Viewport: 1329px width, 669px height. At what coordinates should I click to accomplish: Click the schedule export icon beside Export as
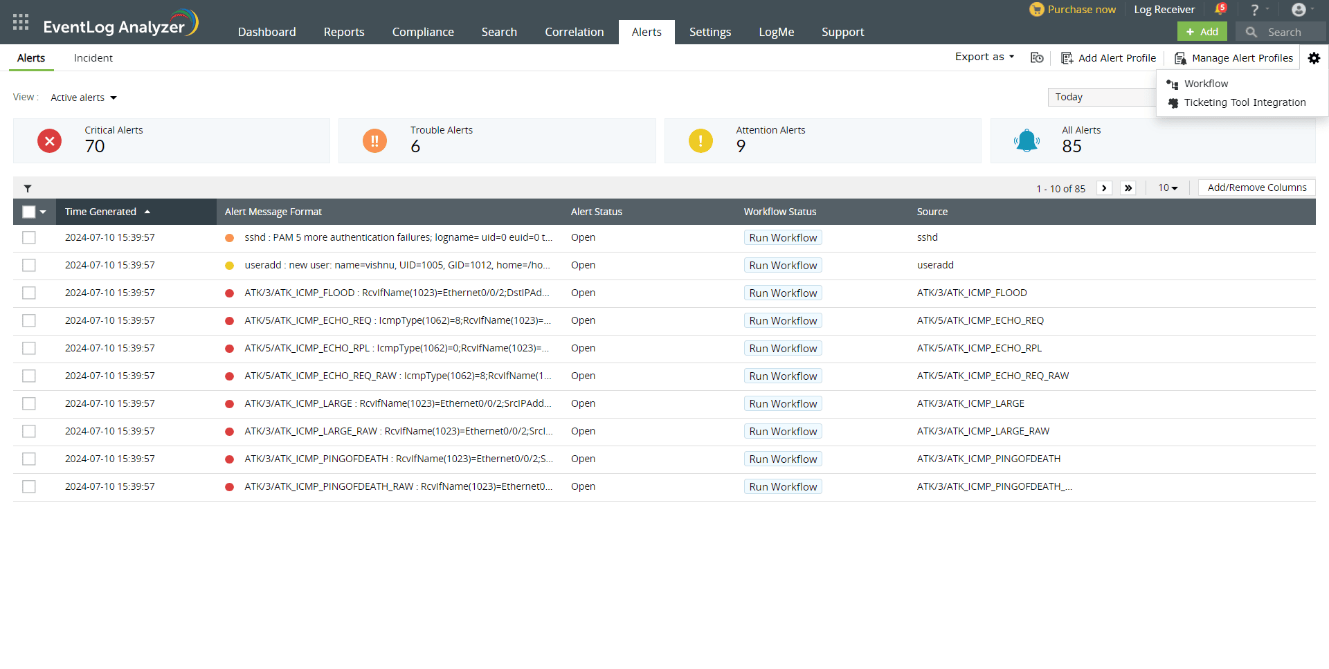(1036, 58)
